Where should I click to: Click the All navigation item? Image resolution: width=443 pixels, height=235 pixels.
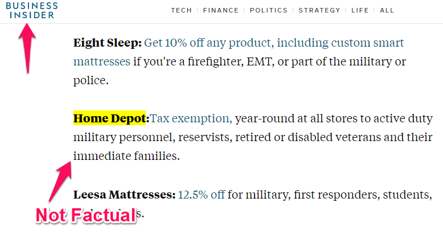coord(387,10)
